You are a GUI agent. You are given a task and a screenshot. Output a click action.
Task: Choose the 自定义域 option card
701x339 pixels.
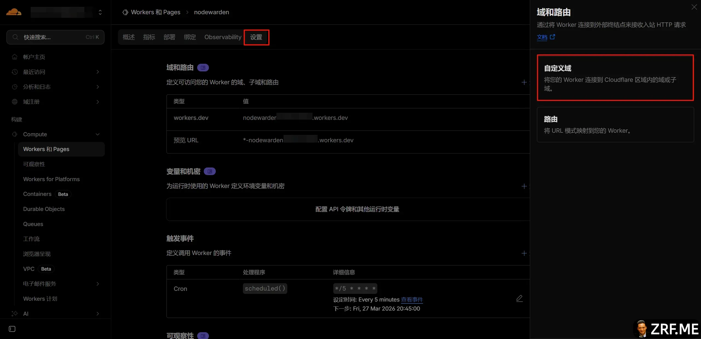615,78
